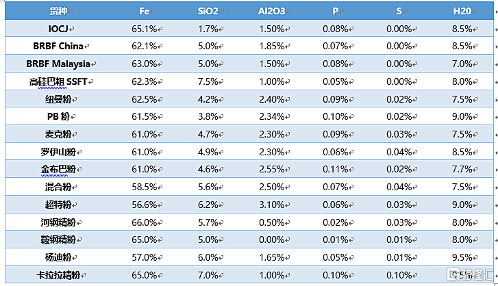Click the 格隆汇 watermark logo icon
The image size is (498, 286).
coord(453,275)
